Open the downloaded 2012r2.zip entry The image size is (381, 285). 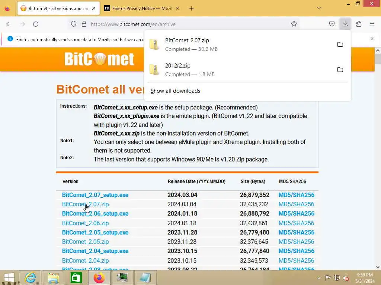coord(239,70)
